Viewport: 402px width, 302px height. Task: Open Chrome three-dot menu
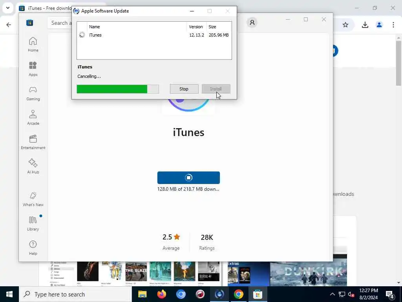[393, 25]
